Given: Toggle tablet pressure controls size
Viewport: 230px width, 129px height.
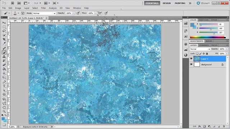Looking at the screenshot, I should coord(106,13).
